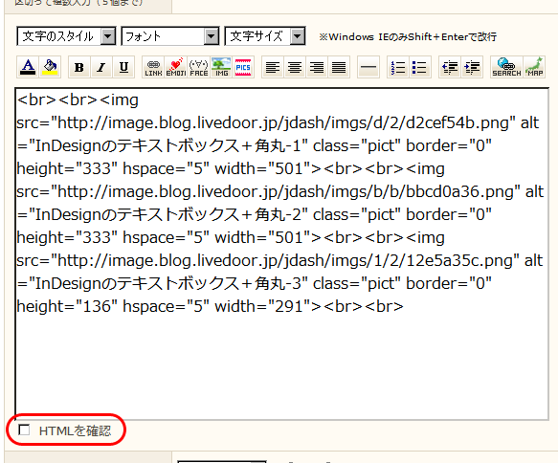Toggle bold formatting
The width and height of the screenshot is (558, 463).
point(79,67)
